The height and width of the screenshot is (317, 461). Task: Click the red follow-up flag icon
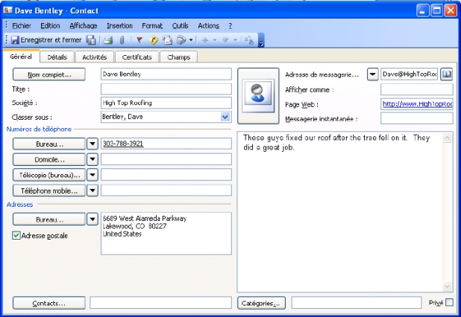(x=139, y=39)
